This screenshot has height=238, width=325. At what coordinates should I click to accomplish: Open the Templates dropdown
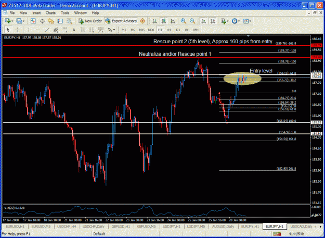point(247,21)
